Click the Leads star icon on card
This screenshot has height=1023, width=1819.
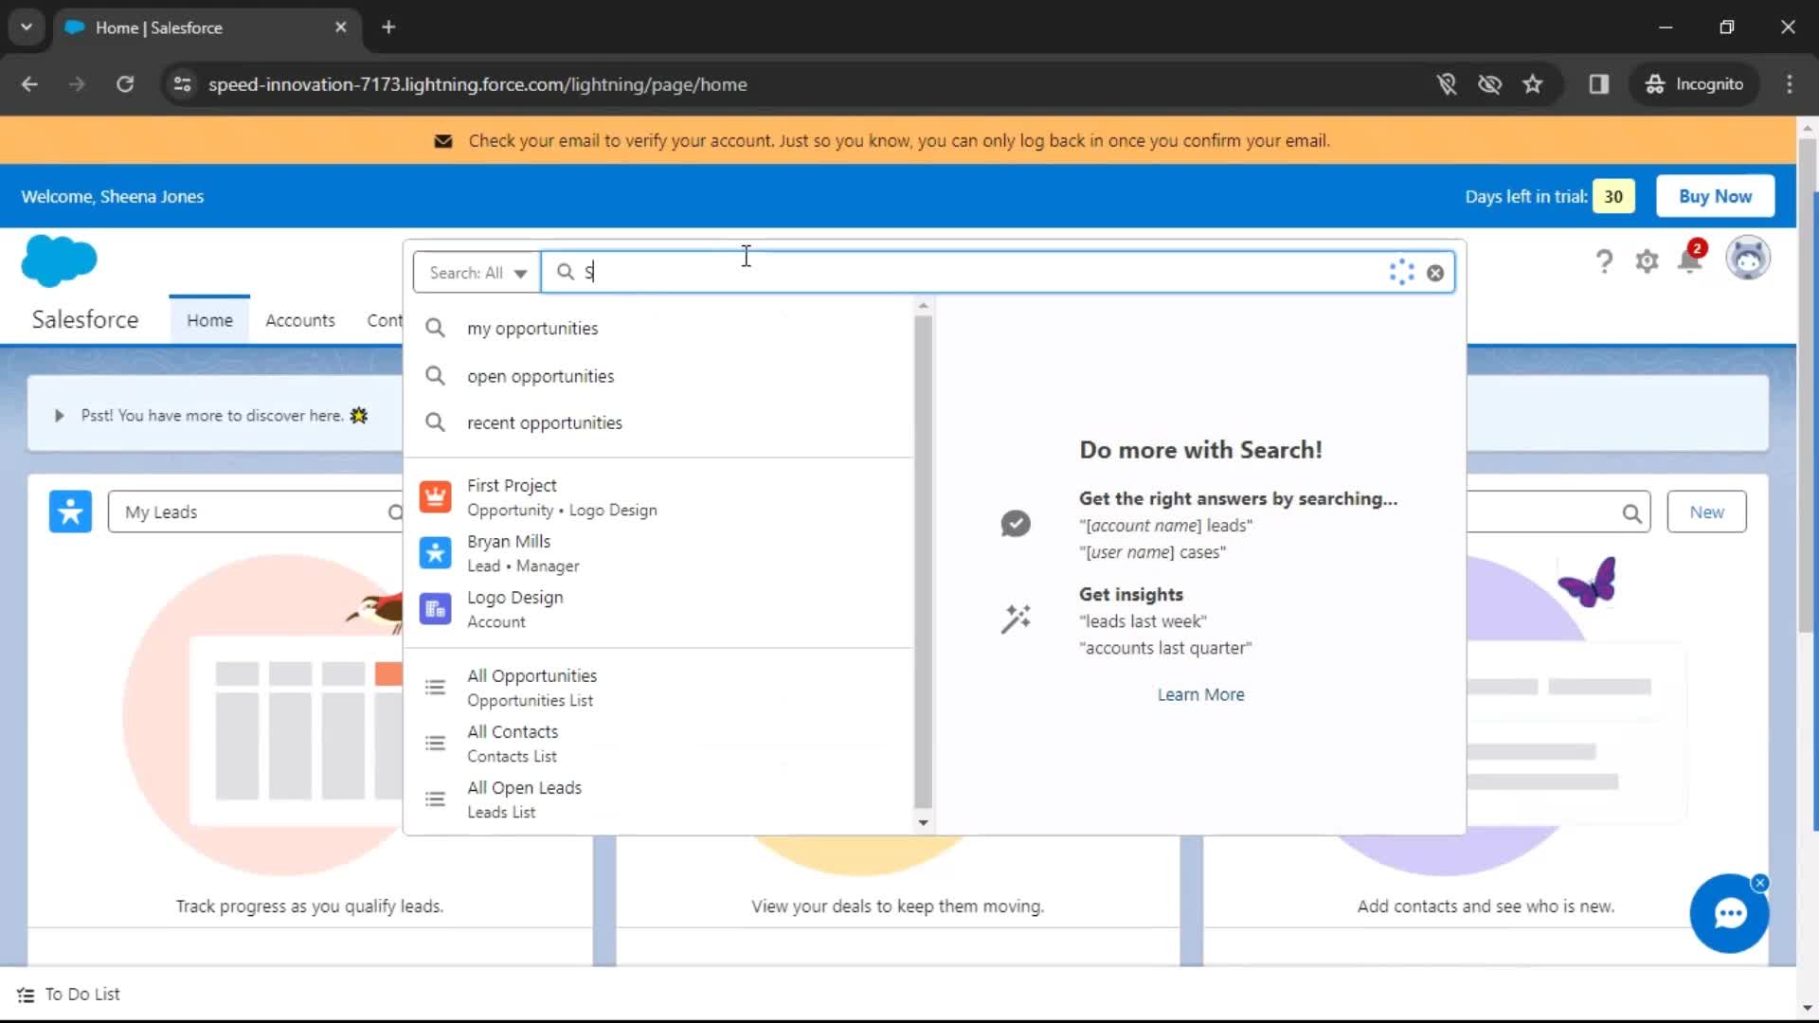(x=70, y=511)
